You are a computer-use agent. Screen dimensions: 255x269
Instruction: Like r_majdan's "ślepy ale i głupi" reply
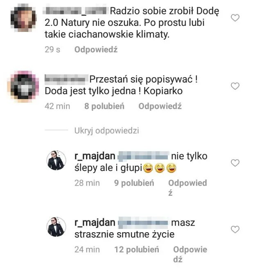[235, 163]
